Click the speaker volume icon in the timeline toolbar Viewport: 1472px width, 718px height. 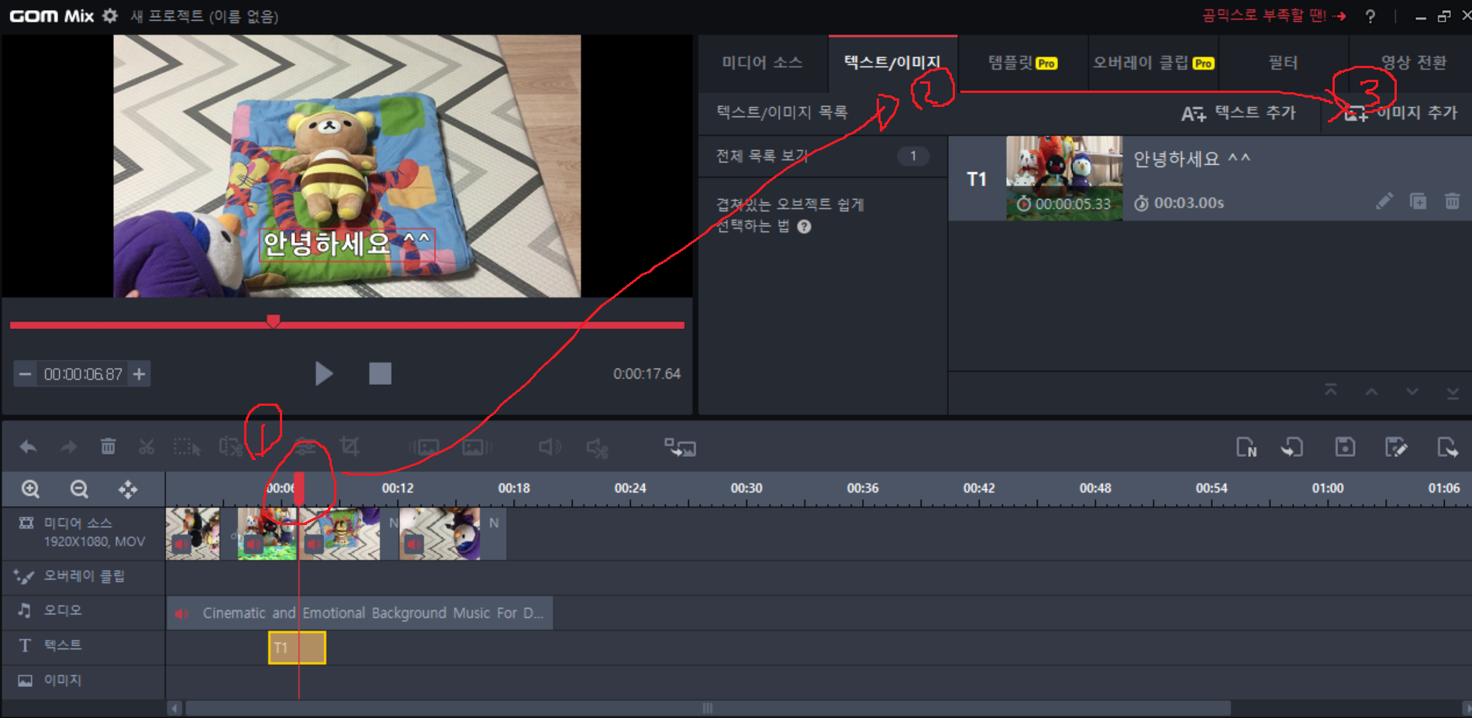click(x=550, y=447)
